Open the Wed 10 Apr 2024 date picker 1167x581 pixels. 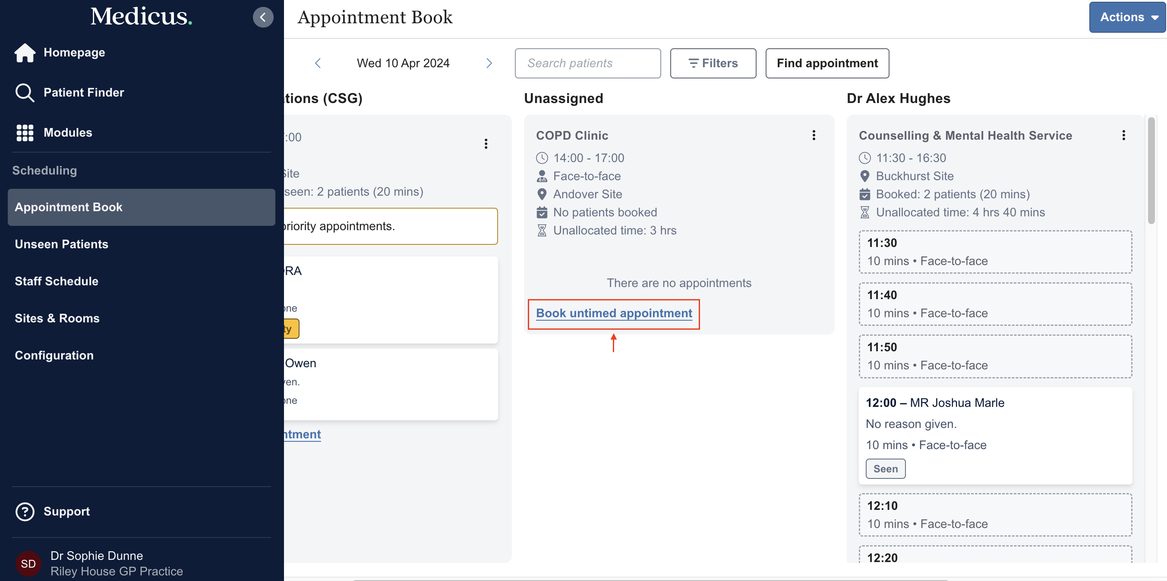(403, 63)
